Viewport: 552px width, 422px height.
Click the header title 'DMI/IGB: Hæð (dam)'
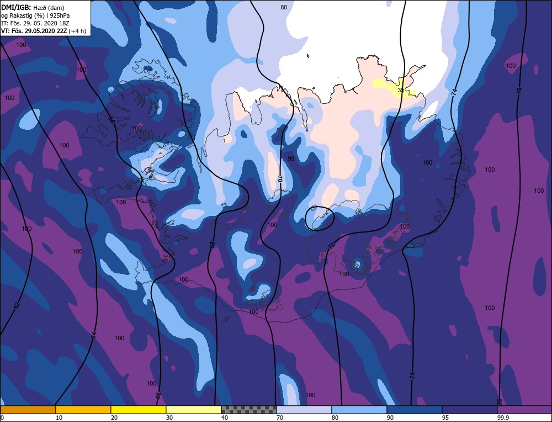click(x=33, y=7)
